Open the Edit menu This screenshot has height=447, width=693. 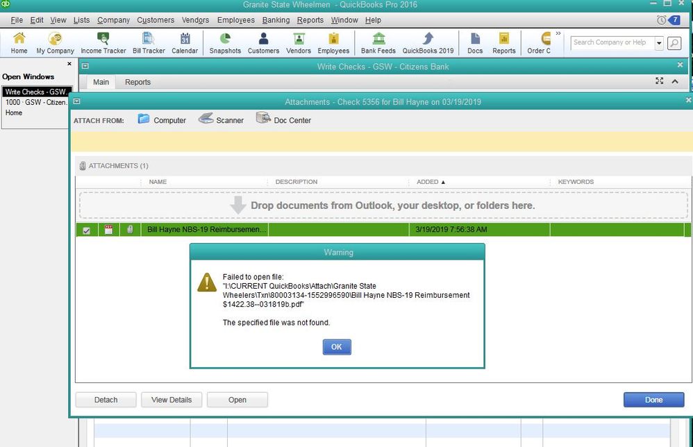coord(37,20)
